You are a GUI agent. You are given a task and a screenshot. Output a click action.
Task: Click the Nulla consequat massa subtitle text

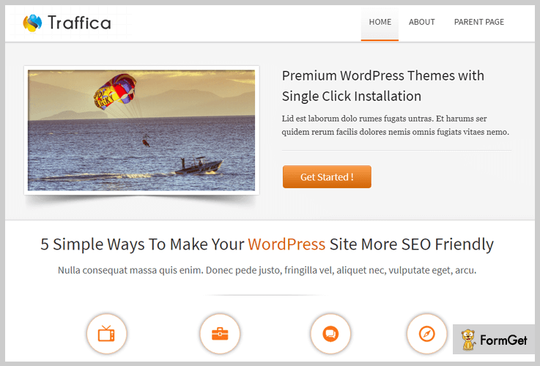(267, 270)
